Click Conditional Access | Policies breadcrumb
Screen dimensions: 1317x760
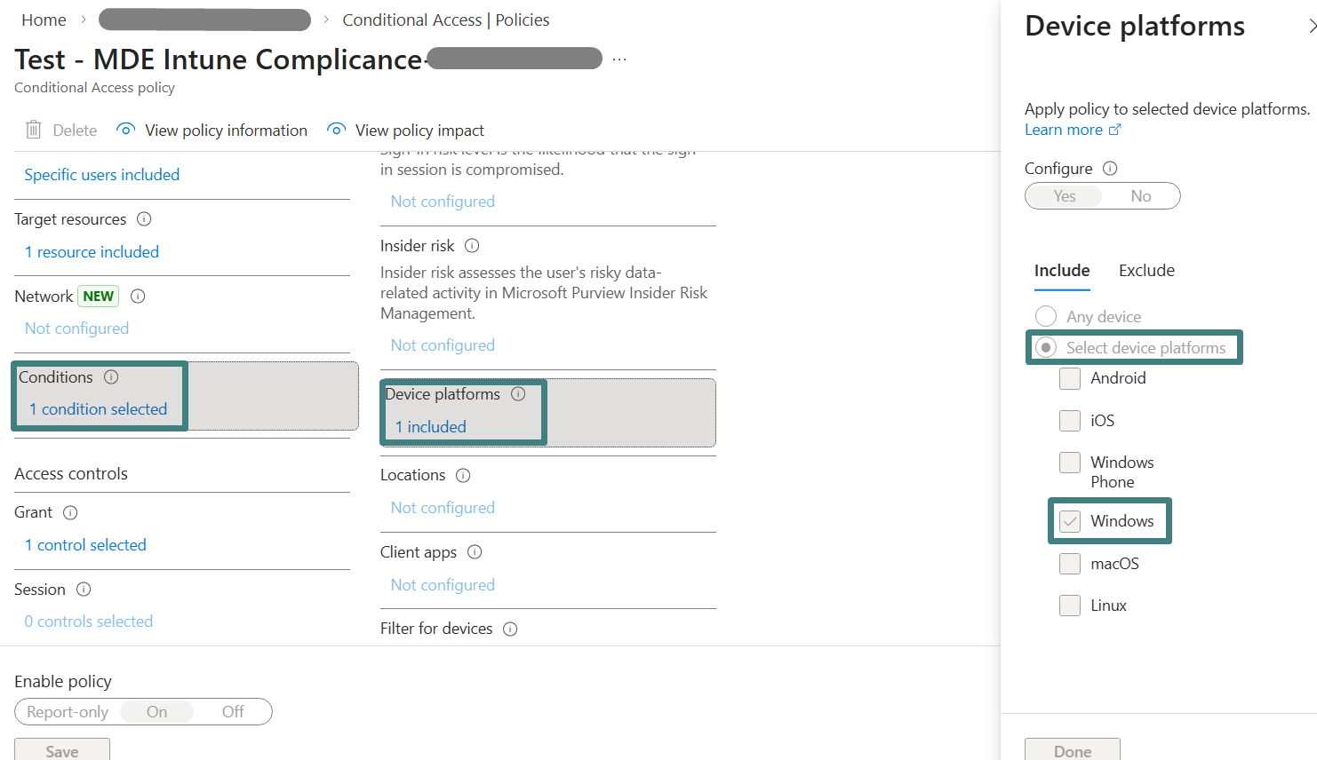[x=445, y=20]
